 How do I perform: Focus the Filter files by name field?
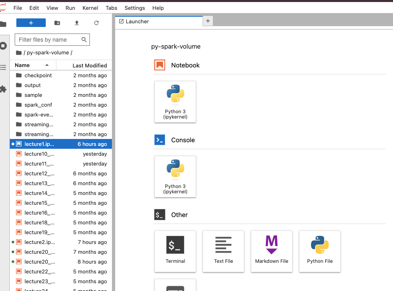click(52, 40)
